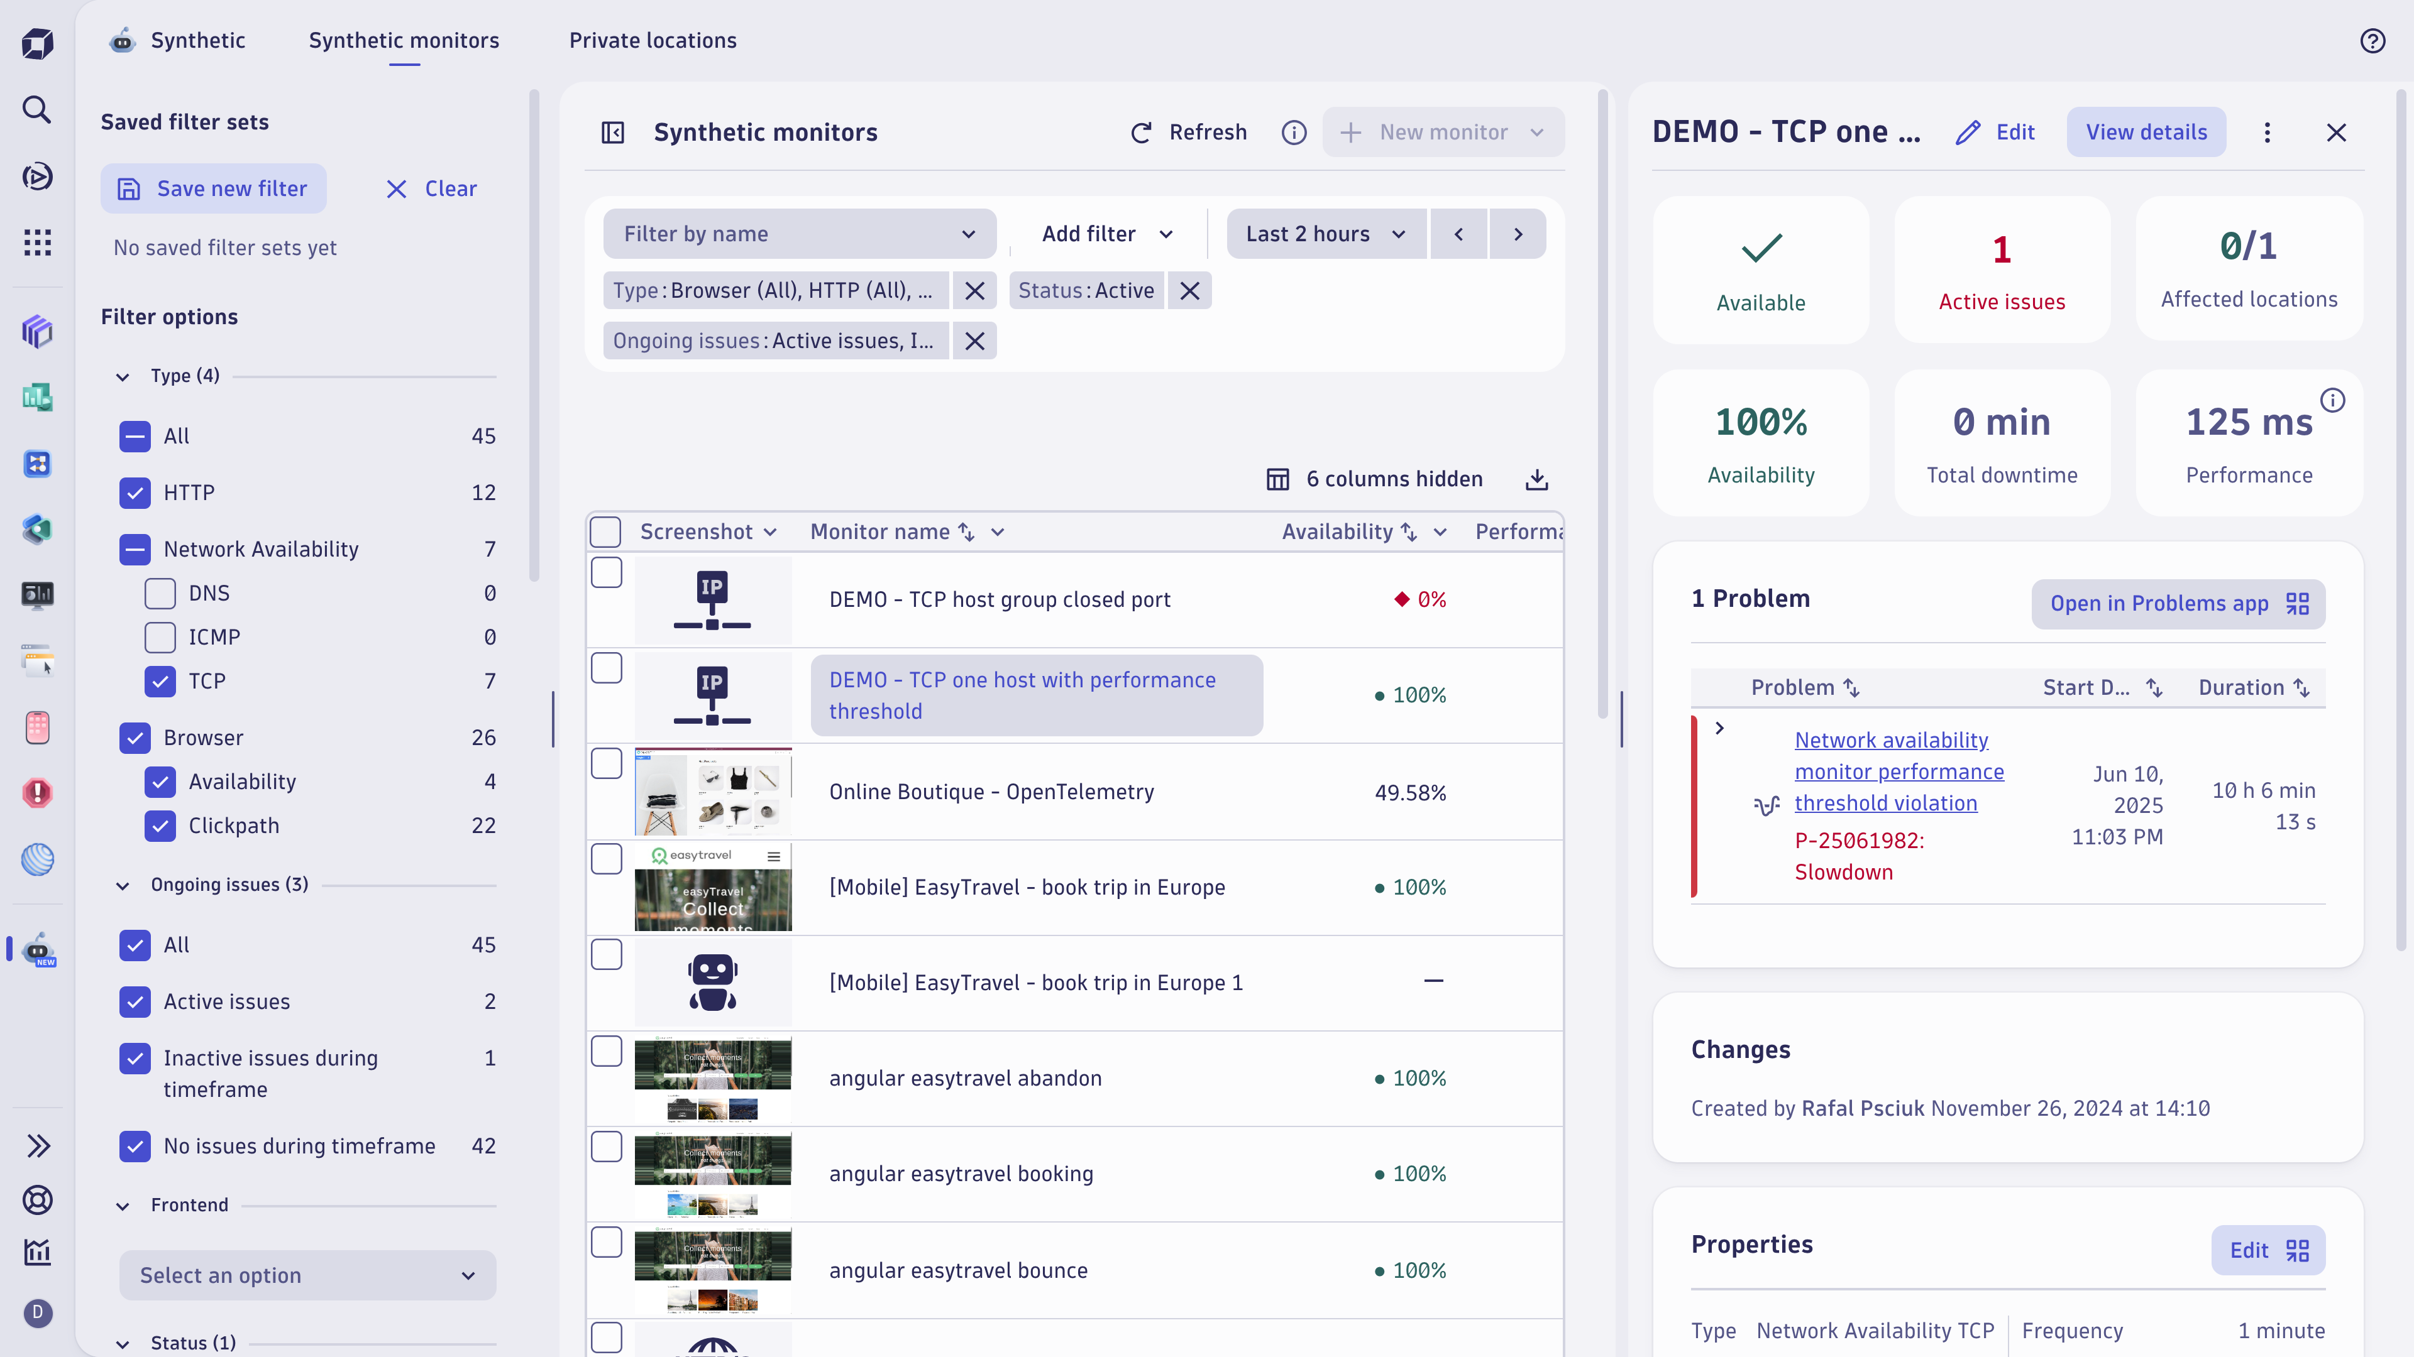Close the monitor details panel

coord(2336,132)
